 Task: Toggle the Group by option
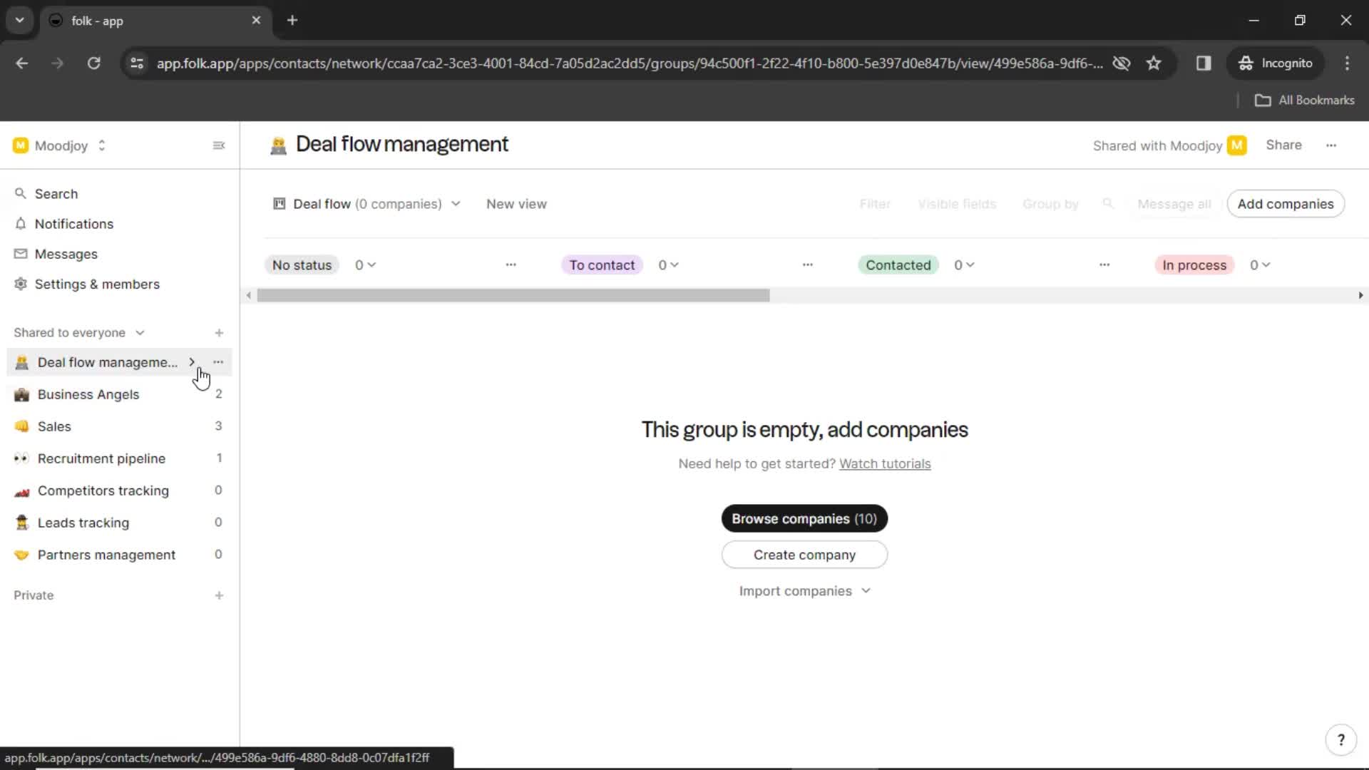tap(1050, 204)
